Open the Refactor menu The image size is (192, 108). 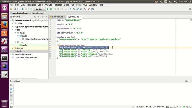[x=58, y=5]
